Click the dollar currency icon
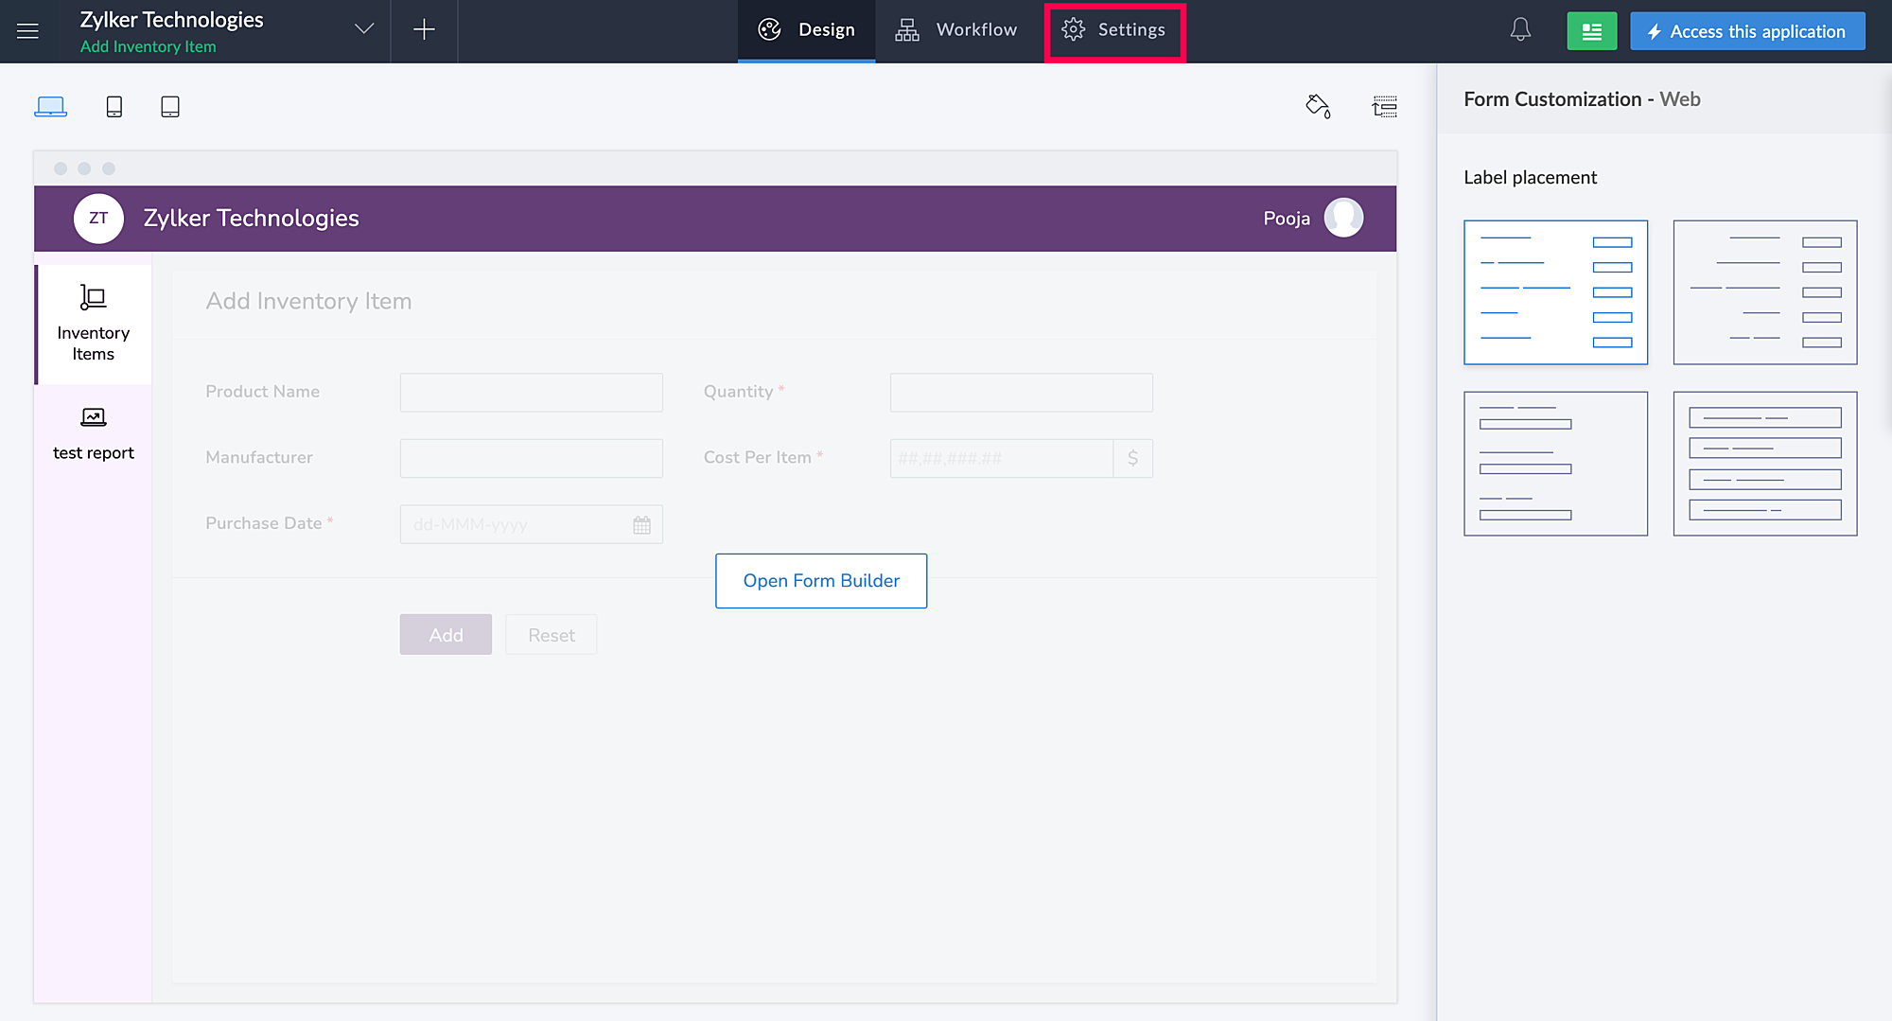 pos(1133,458)
